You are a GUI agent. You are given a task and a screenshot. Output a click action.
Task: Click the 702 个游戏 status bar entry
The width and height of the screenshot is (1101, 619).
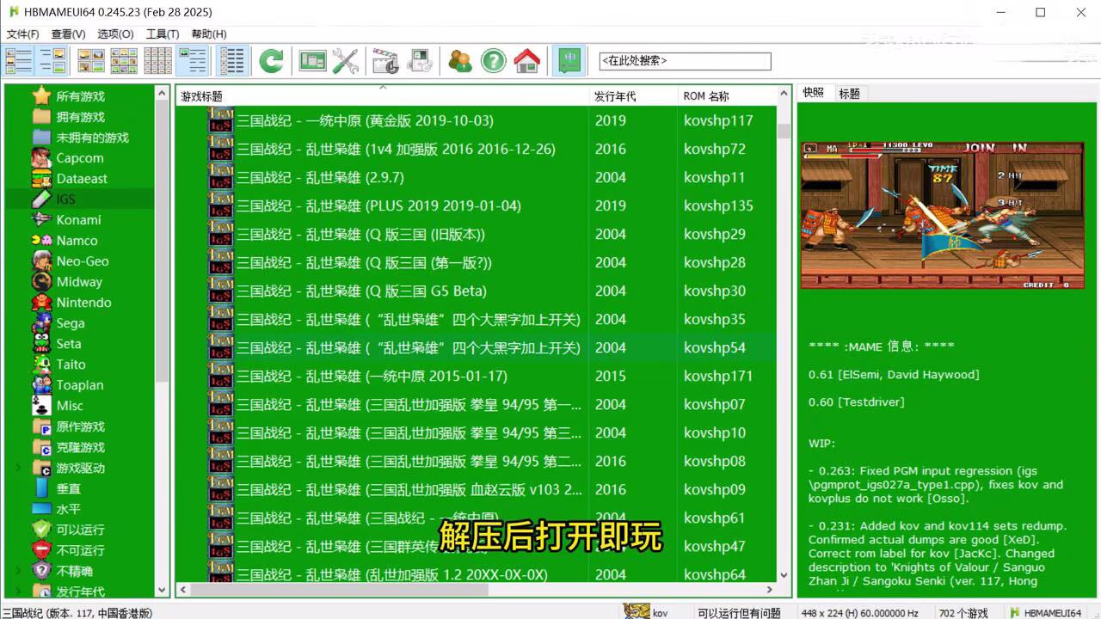pos(963,613)
